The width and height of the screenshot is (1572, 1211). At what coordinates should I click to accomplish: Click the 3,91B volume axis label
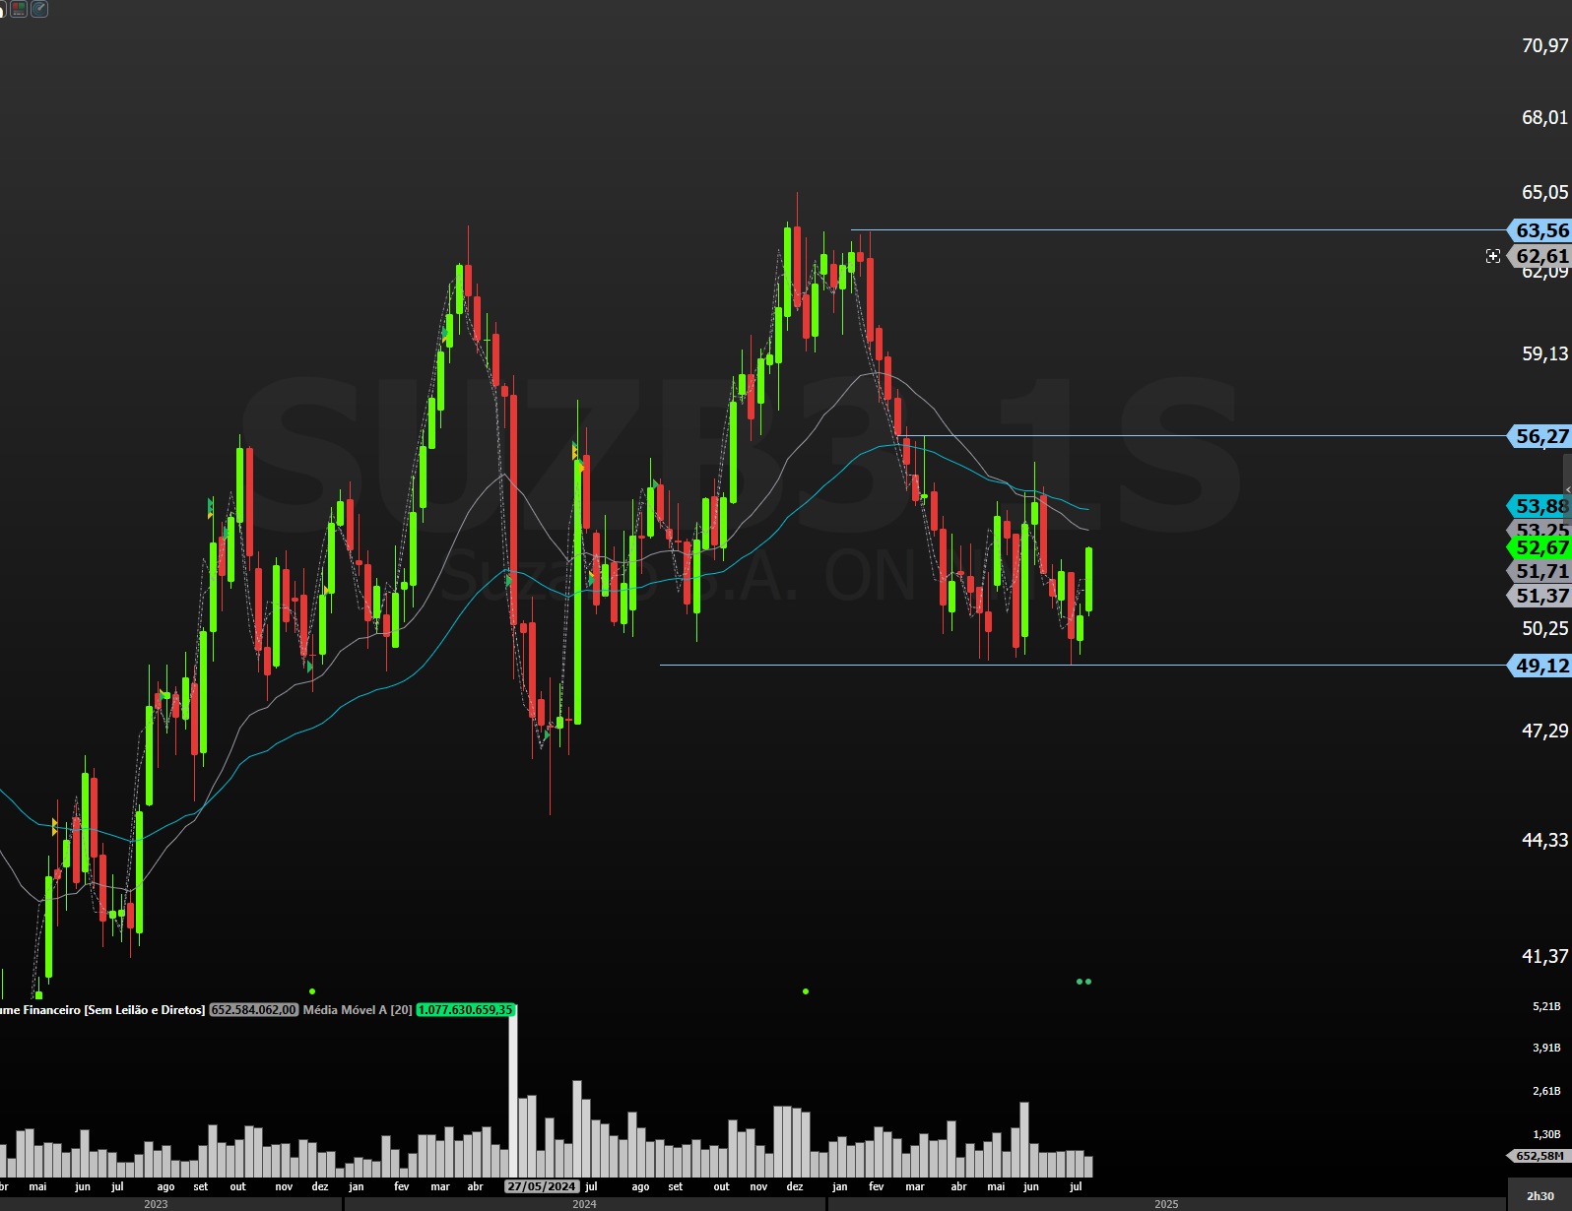(x=1546, y=1048)
